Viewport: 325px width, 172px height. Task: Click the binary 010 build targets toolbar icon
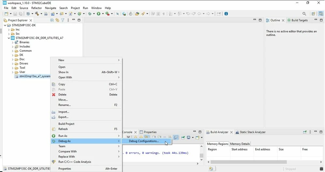point(46,14)
